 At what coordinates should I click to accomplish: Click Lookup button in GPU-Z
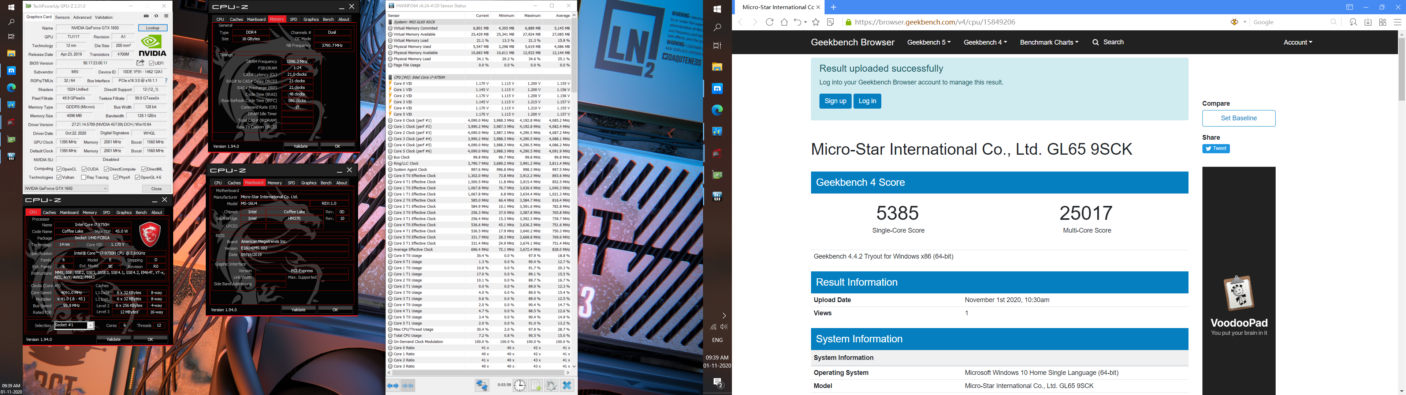[153, 28]
